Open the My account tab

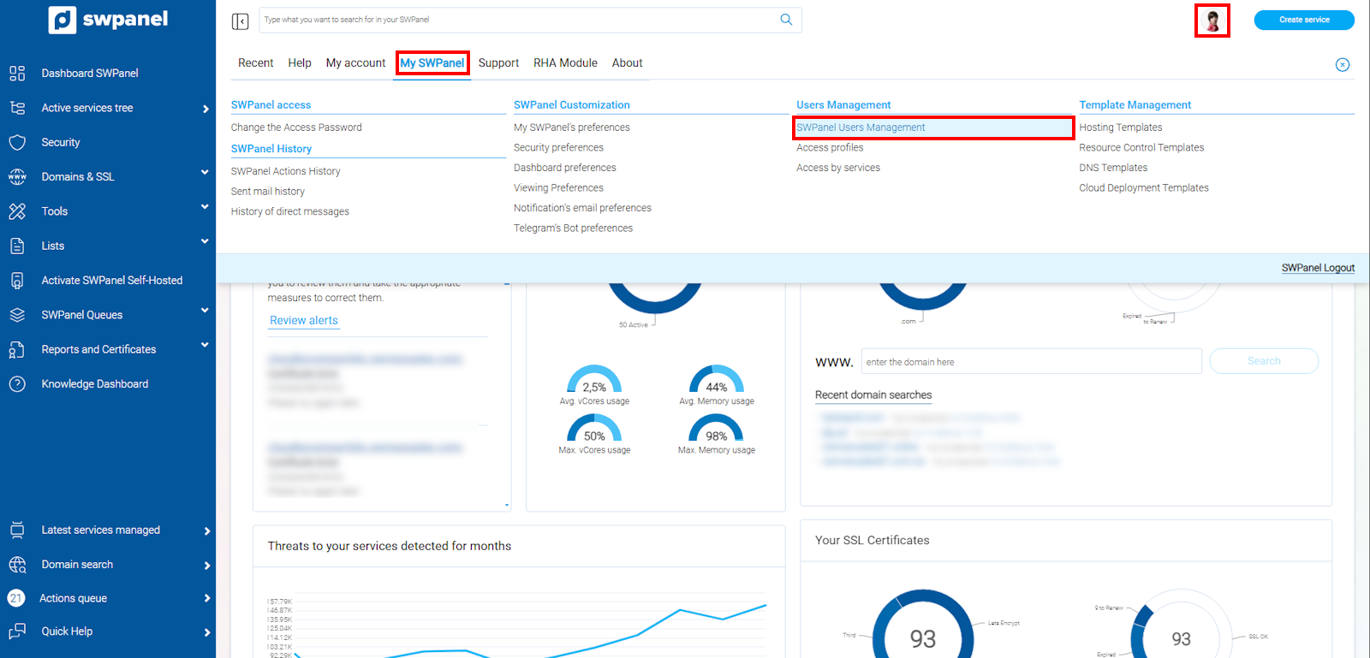[x=355, y=63]
